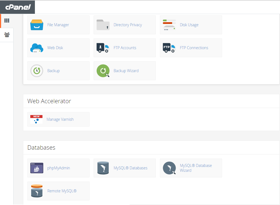
Task: Open the Backup Wizard link
Action: pyautogui.click(x=126, y=70)
